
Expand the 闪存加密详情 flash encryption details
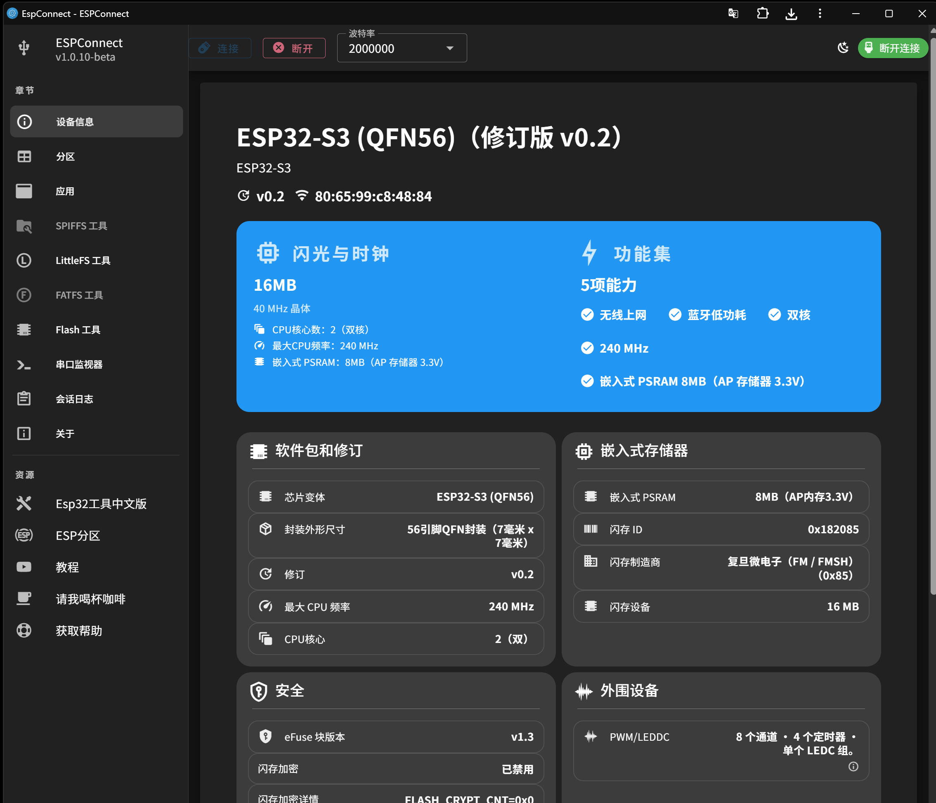tap(395, 797)
